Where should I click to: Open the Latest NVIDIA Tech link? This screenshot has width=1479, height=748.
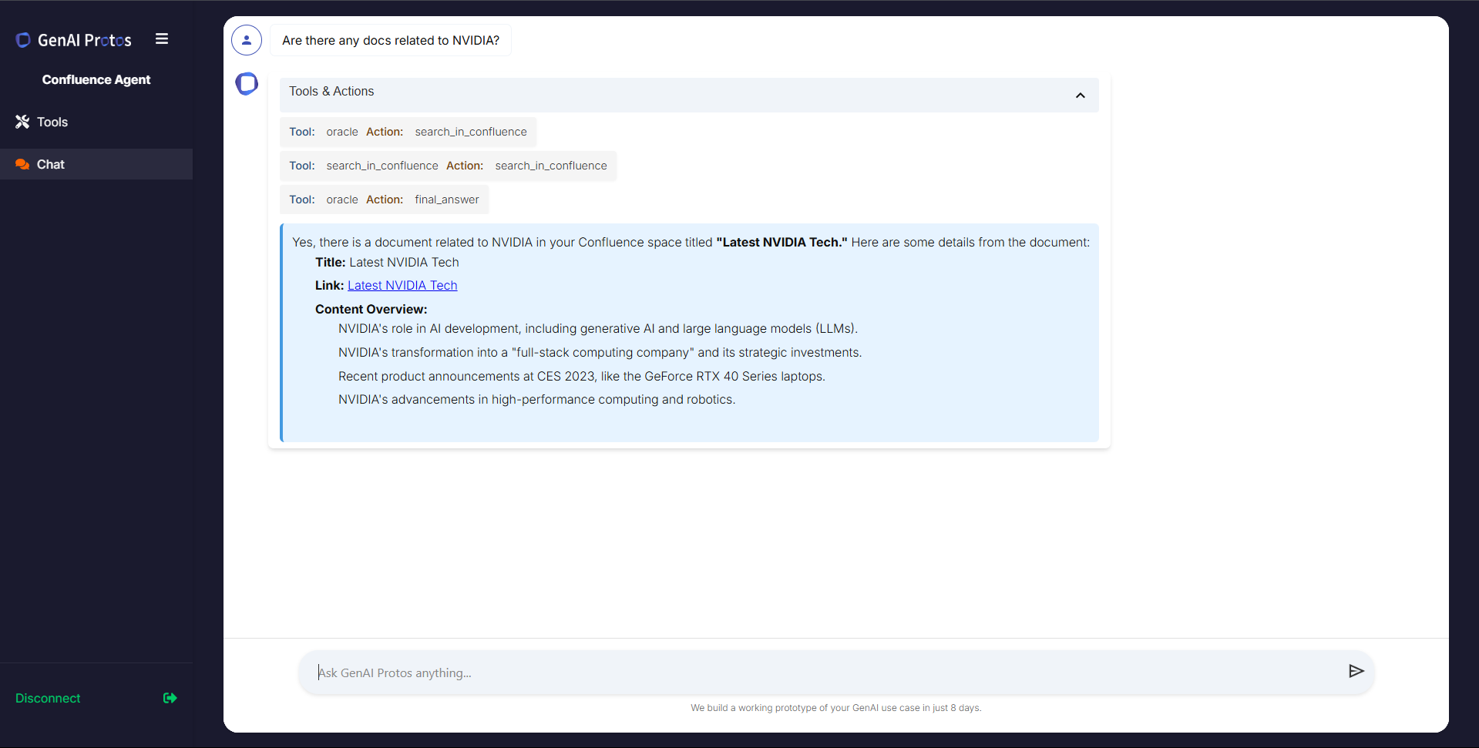[x=402, y=285]
